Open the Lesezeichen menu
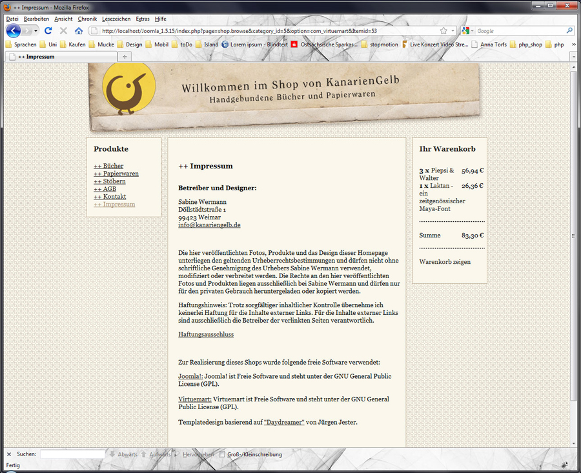 pos(116,19)
